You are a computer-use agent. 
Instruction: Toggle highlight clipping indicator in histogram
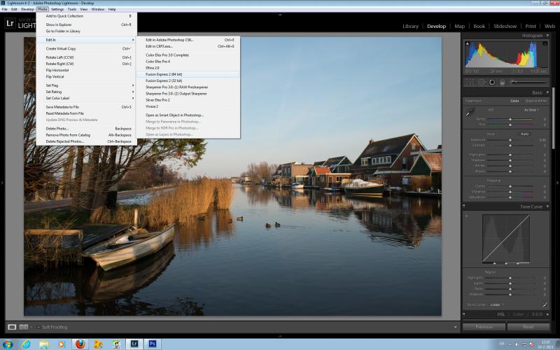tap(545, 43)
